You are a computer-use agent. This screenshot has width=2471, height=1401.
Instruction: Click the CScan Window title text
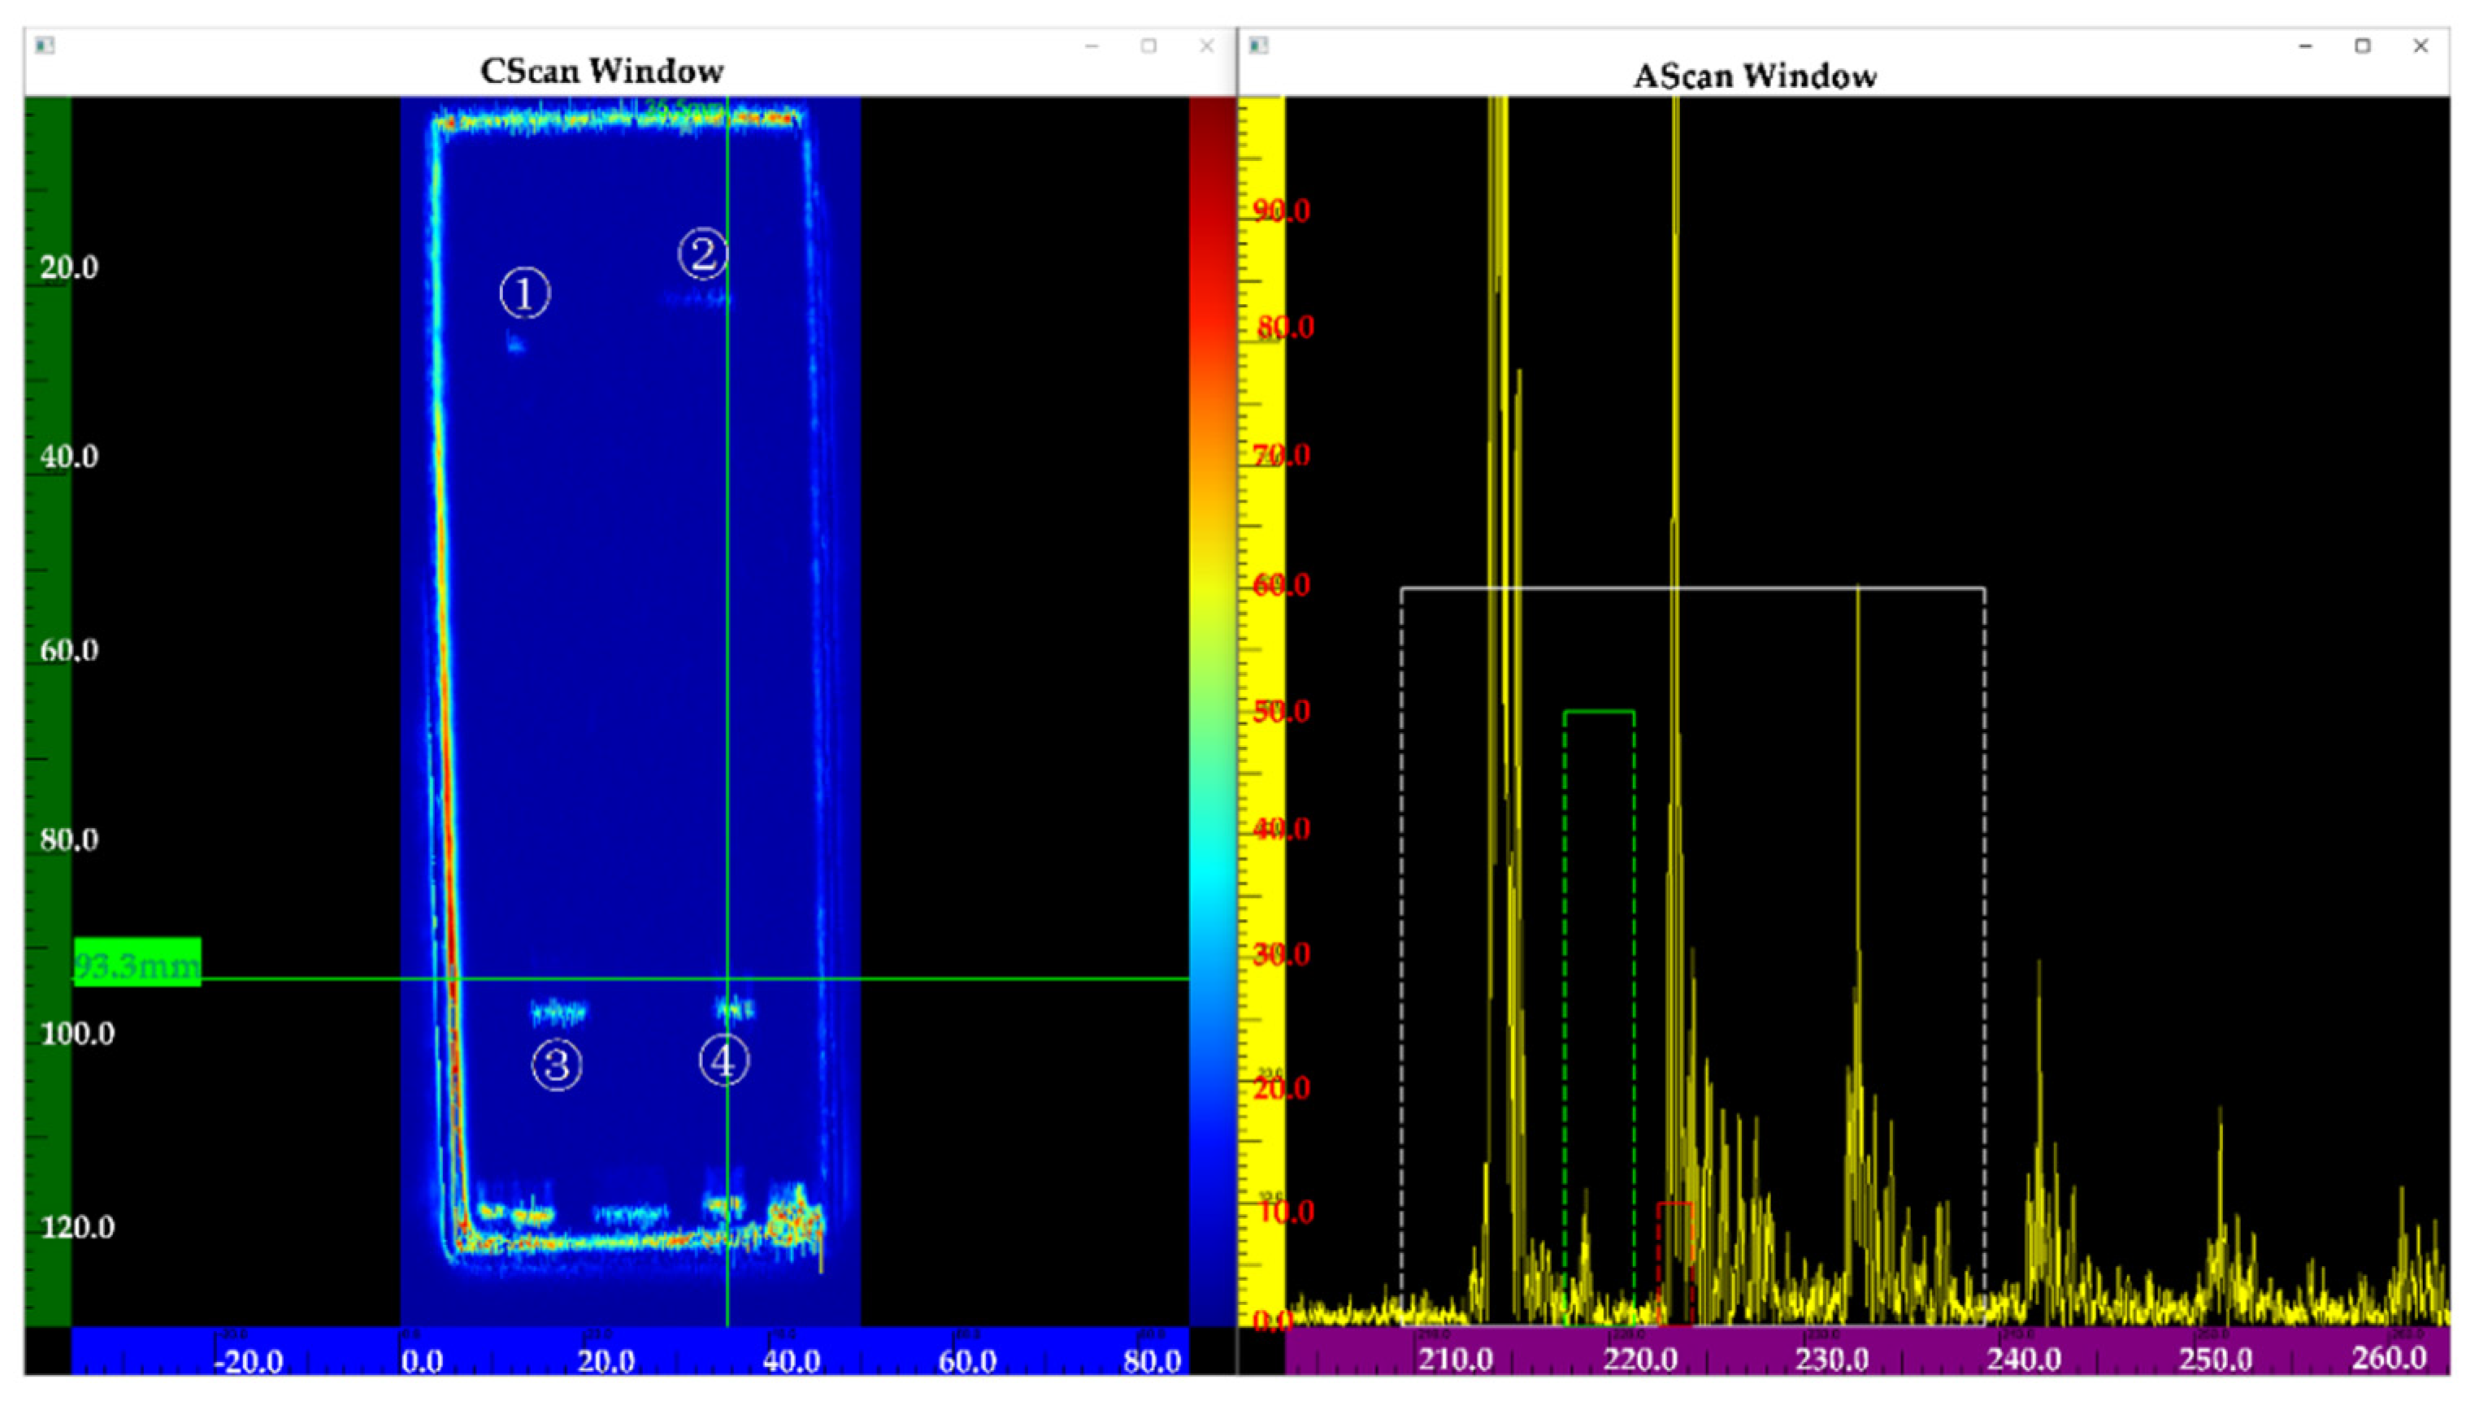[602, 72]
